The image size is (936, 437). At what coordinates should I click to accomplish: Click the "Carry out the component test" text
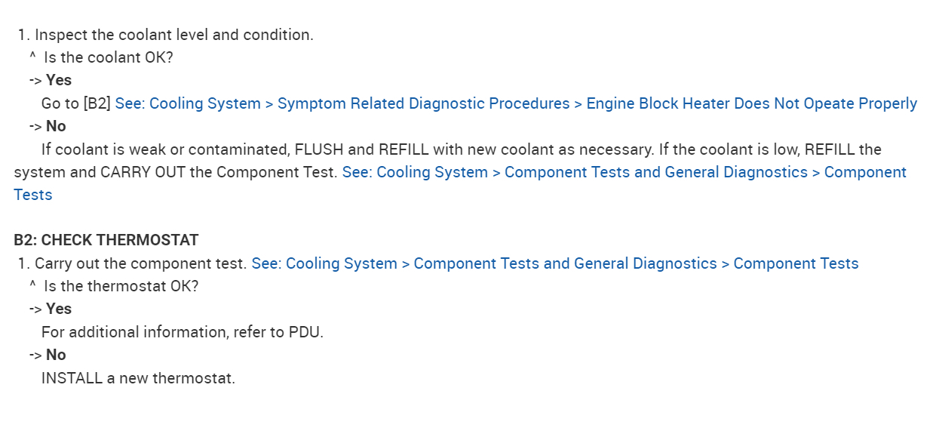point(140,263)
